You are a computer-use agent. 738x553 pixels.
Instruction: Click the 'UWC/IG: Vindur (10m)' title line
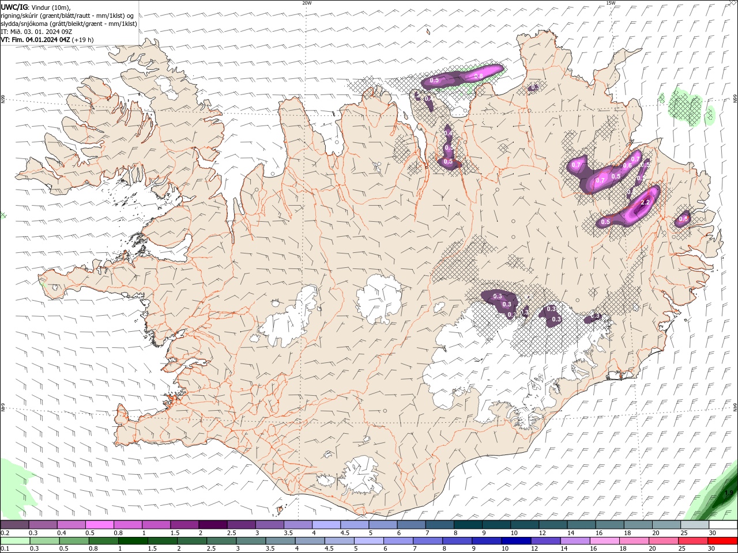[x=36, y=7]
